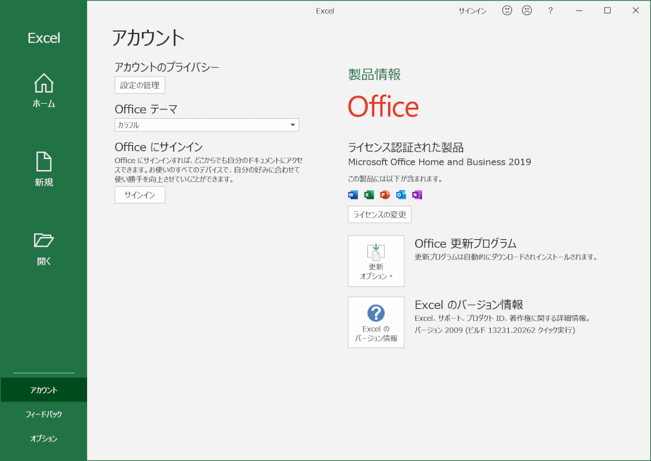Click the サインイン button
This screenshot has height=461, width=651.
[140, 195]
